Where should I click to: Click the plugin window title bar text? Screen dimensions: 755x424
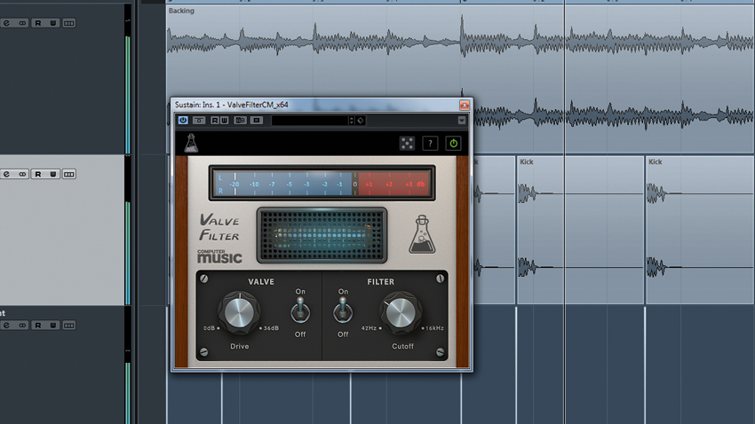[x=231, y=105]
